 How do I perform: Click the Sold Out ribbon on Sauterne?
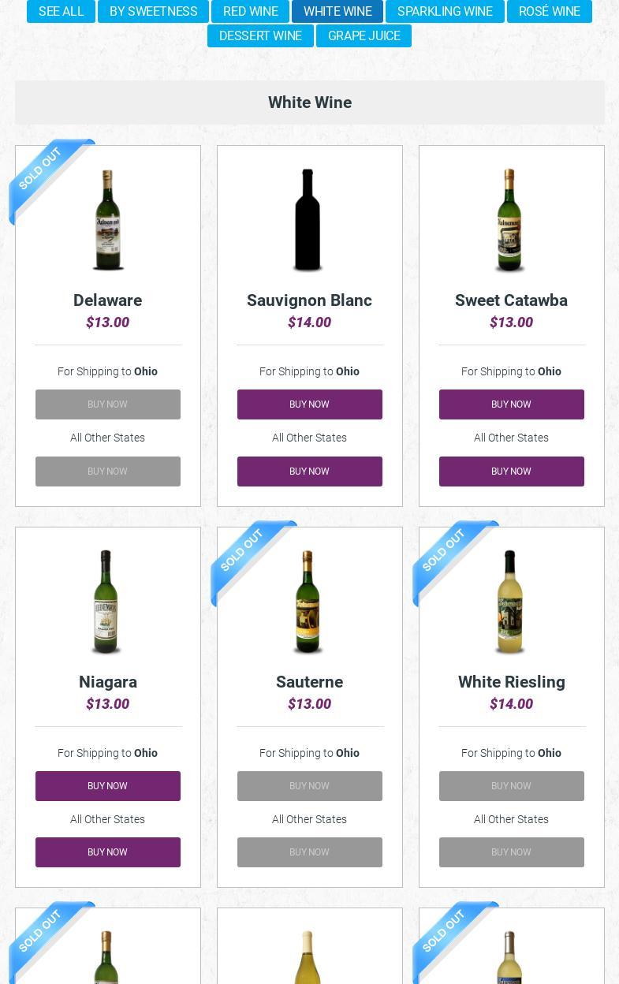pyautogui.click(x=244, y=553)
